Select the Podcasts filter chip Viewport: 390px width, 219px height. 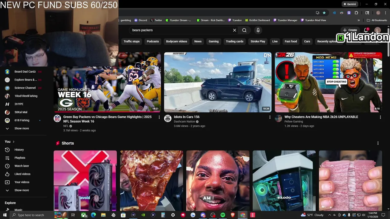tap(153, 41)
